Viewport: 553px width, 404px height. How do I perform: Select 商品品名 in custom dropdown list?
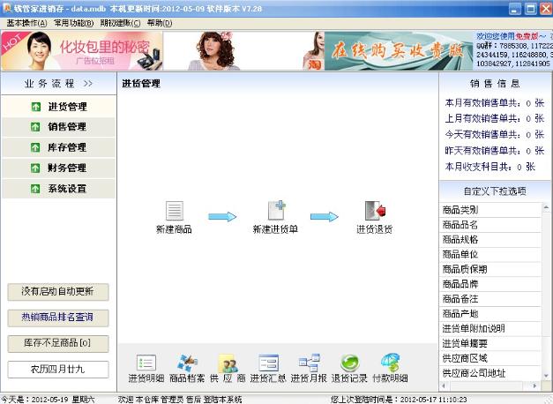tap(490, 225)
